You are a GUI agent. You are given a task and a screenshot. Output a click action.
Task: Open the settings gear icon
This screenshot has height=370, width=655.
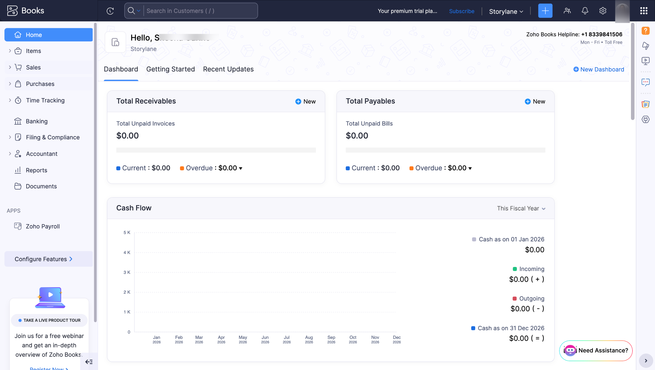click(603, 11)
